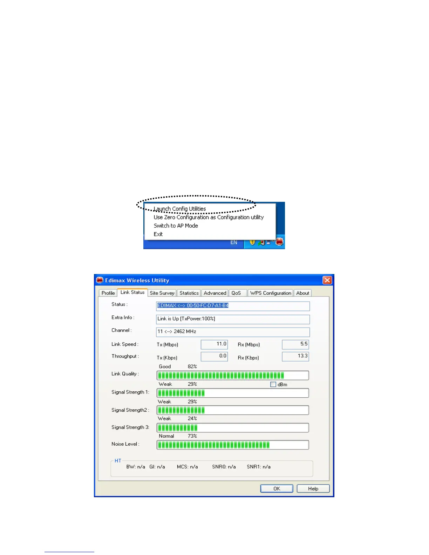429x555 pixels.
Task: Enable the dBm checkbox
Action: pyautogui.click(x=273, y=384)
